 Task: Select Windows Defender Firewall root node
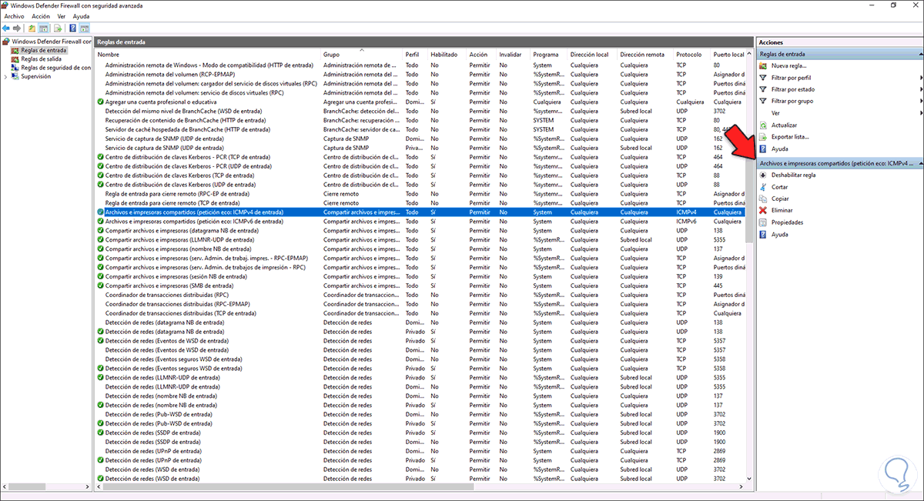click(51, 41)
